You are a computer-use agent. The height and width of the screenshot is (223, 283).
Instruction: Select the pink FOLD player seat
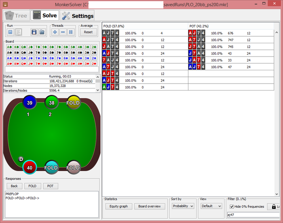[73, 167]
